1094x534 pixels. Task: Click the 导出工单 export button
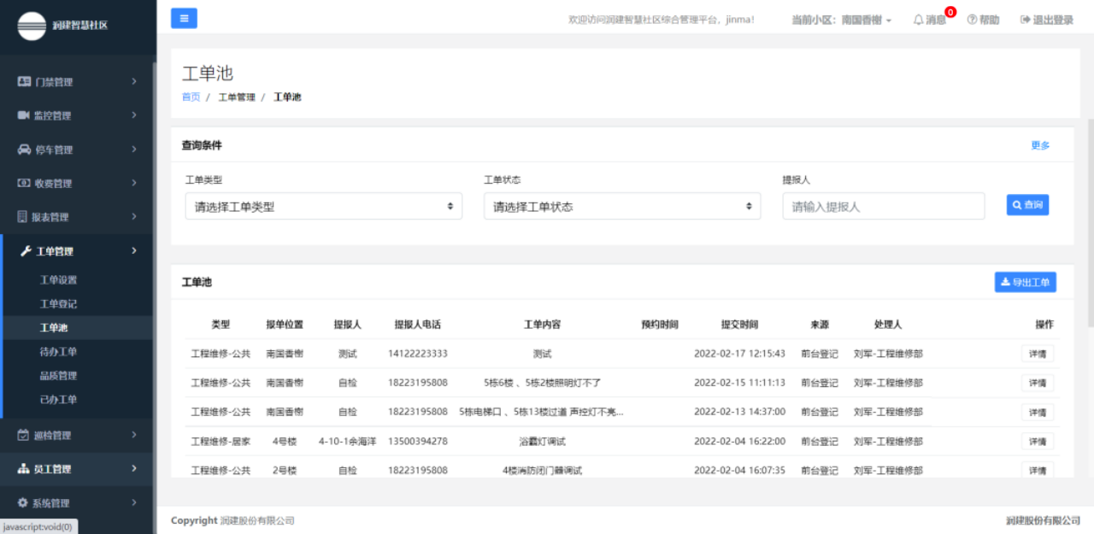(x=1026, y=282)
